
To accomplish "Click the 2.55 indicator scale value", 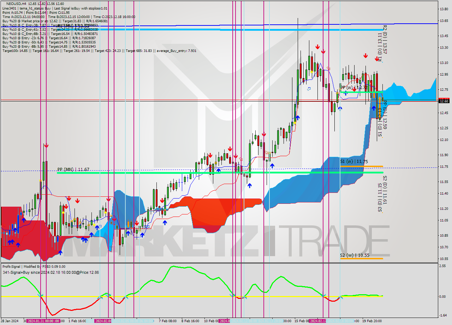I will pos(442,266).
